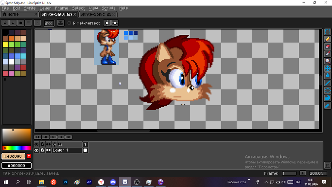The width and height of the screenshot is (332, 187).
Task: Select the white palette swatch
Action: click(x=11, y=62)
